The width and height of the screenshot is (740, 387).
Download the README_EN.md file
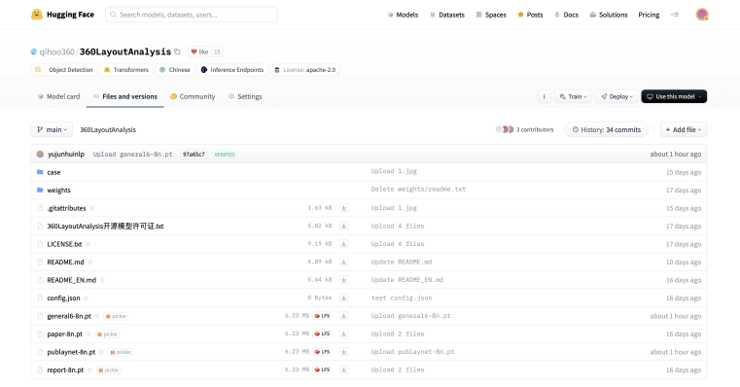tap(343, 280)
